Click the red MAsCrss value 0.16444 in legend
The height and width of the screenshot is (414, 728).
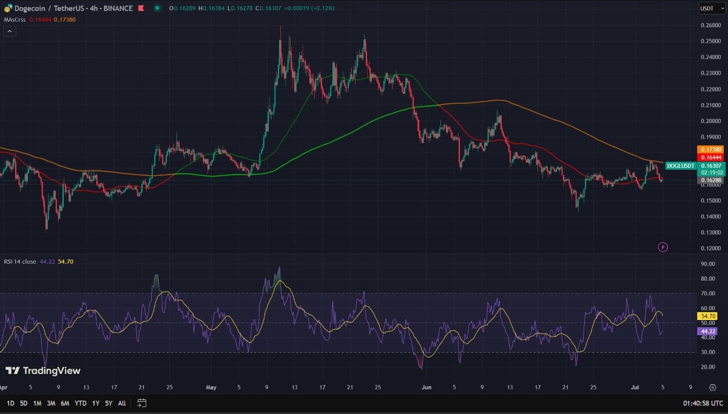[39, 19]
